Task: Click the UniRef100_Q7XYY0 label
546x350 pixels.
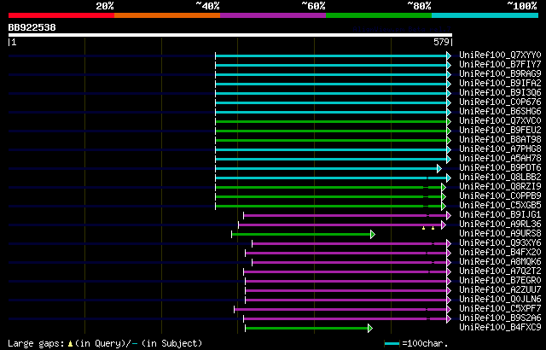Action: 500,55
